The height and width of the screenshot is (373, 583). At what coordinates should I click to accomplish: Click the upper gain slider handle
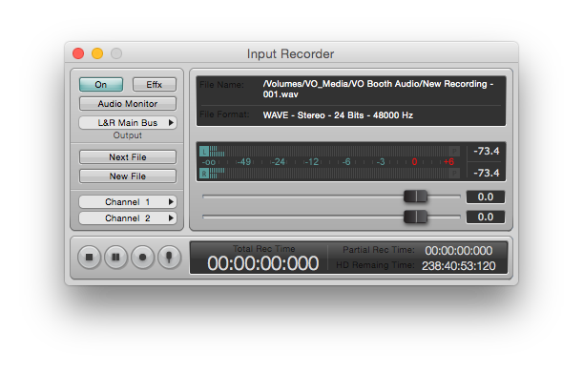click(x=416, y=197)
